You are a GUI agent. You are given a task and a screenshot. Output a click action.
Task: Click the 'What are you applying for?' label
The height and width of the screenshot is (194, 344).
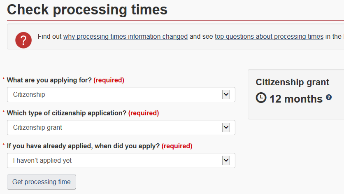tap(49, 80)
